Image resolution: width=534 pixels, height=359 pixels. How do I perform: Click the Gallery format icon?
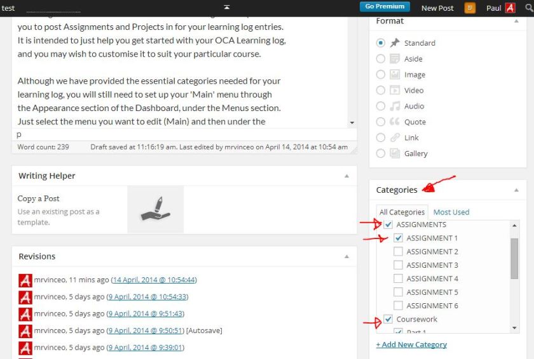(395, 153)
